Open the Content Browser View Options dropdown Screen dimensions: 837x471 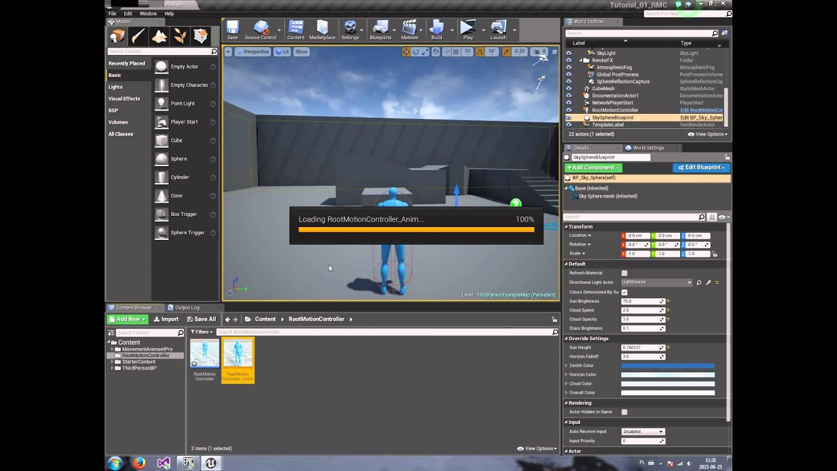pos(537,448)
